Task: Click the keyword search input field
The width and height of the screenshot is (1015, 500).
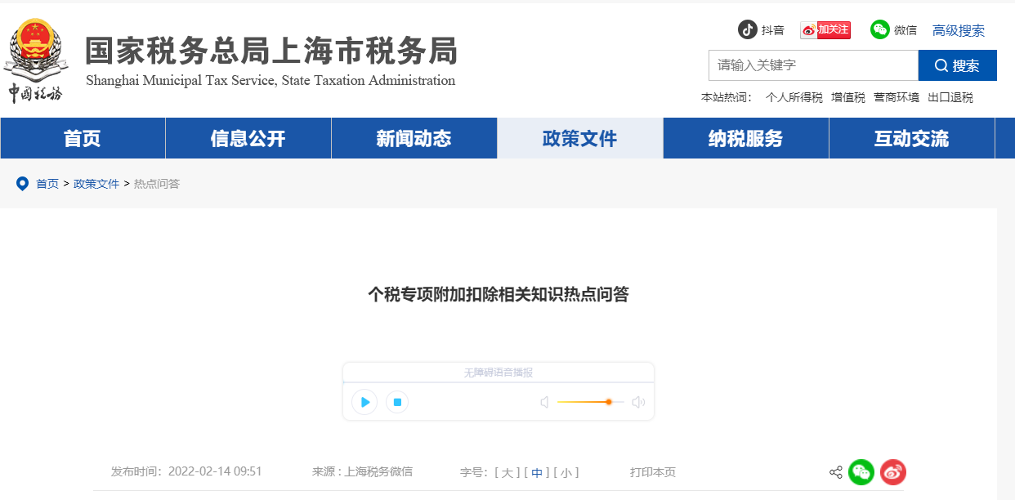Action: point(813,65)
